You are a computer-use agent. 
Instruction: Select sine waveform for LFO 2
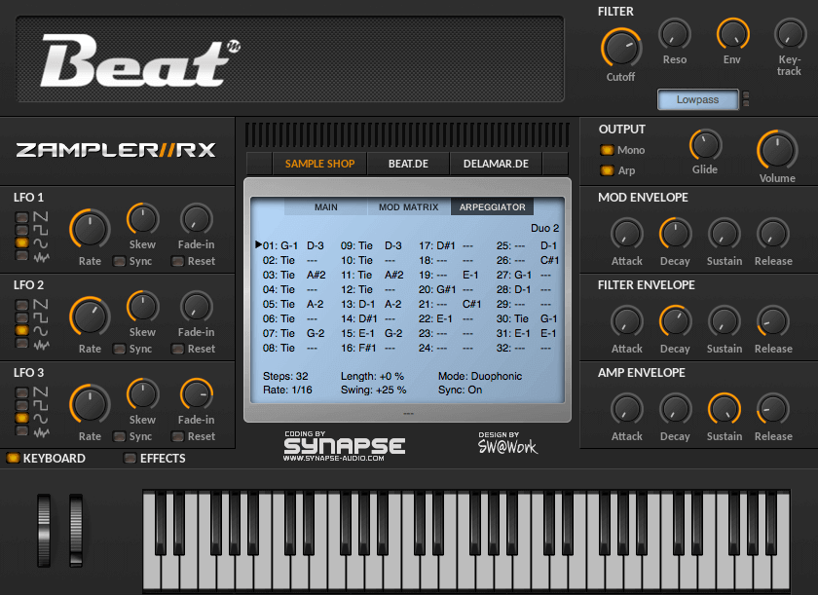[x=21, y=330]
